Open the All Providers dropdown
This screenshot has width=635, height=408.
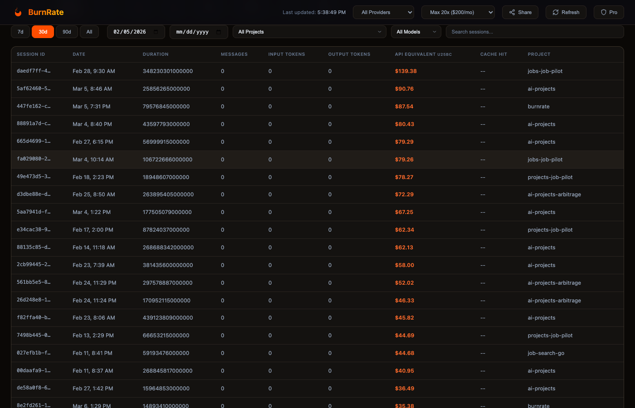coord(383,12)
